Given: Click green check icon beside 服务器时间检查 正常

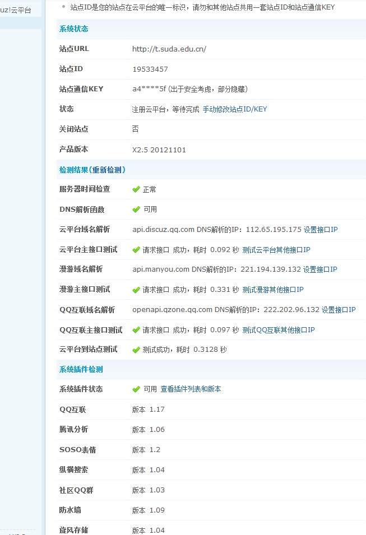Looking at the screenshot, I should pyautogui.click(x=136, y=189).
